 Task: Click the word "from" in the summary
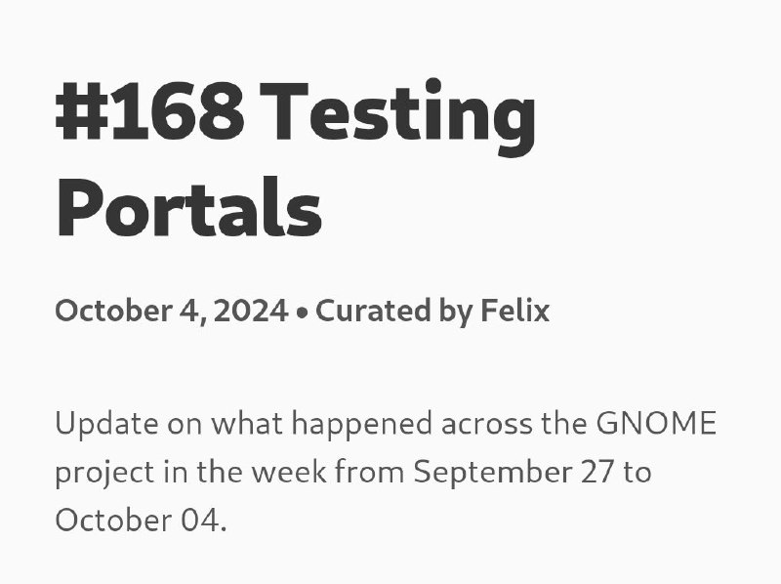tap(370, 472)
